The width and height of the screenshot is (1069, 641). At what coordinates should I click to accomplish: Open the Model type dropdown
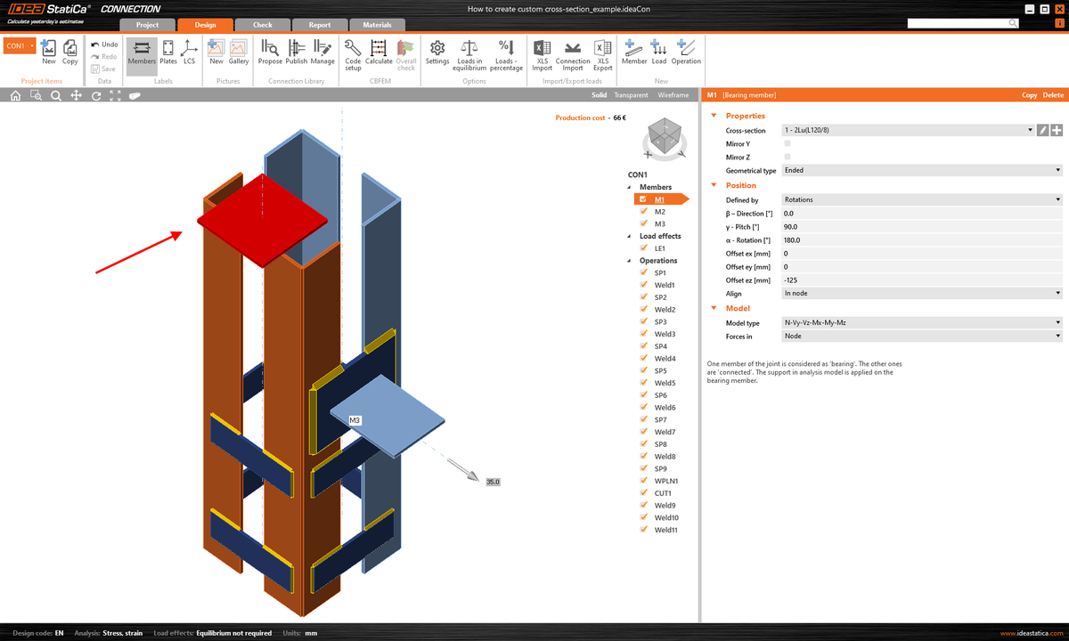pyautogui.click(x=1057, y=322)
